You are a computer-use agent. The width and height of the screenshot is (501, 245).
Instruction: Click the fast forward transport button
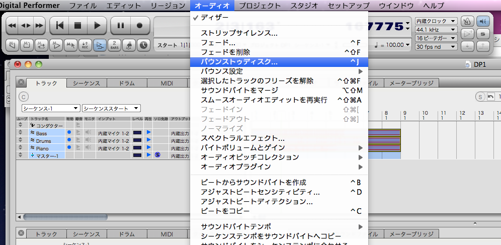click(x=39, y=25)
